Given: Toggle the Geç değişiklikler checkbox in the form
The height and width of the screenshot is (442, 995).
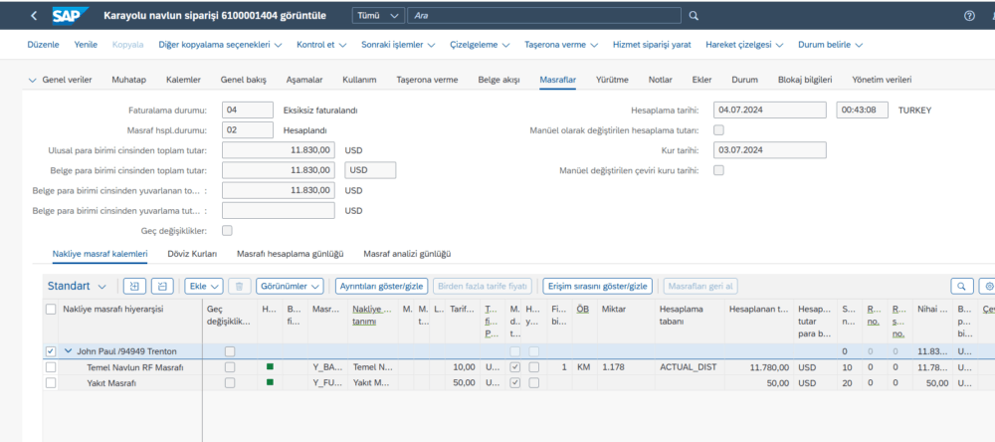Looking at the screenshot, I should pyautogui.click(x=227, y=230).
